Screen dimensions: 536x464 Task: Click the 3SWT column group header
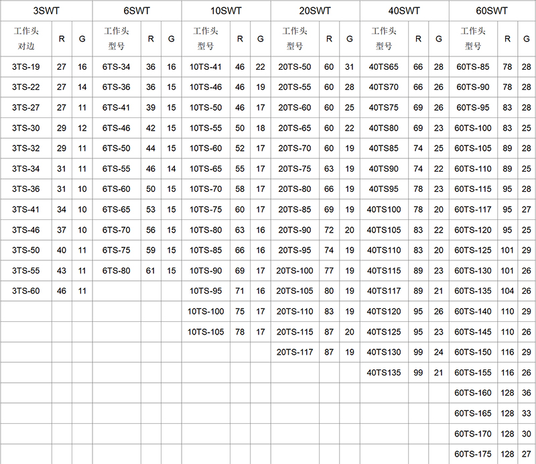pos(46,11)
